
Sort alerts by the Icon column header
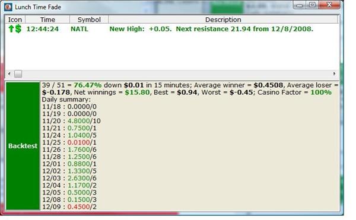tap(15, 20)
